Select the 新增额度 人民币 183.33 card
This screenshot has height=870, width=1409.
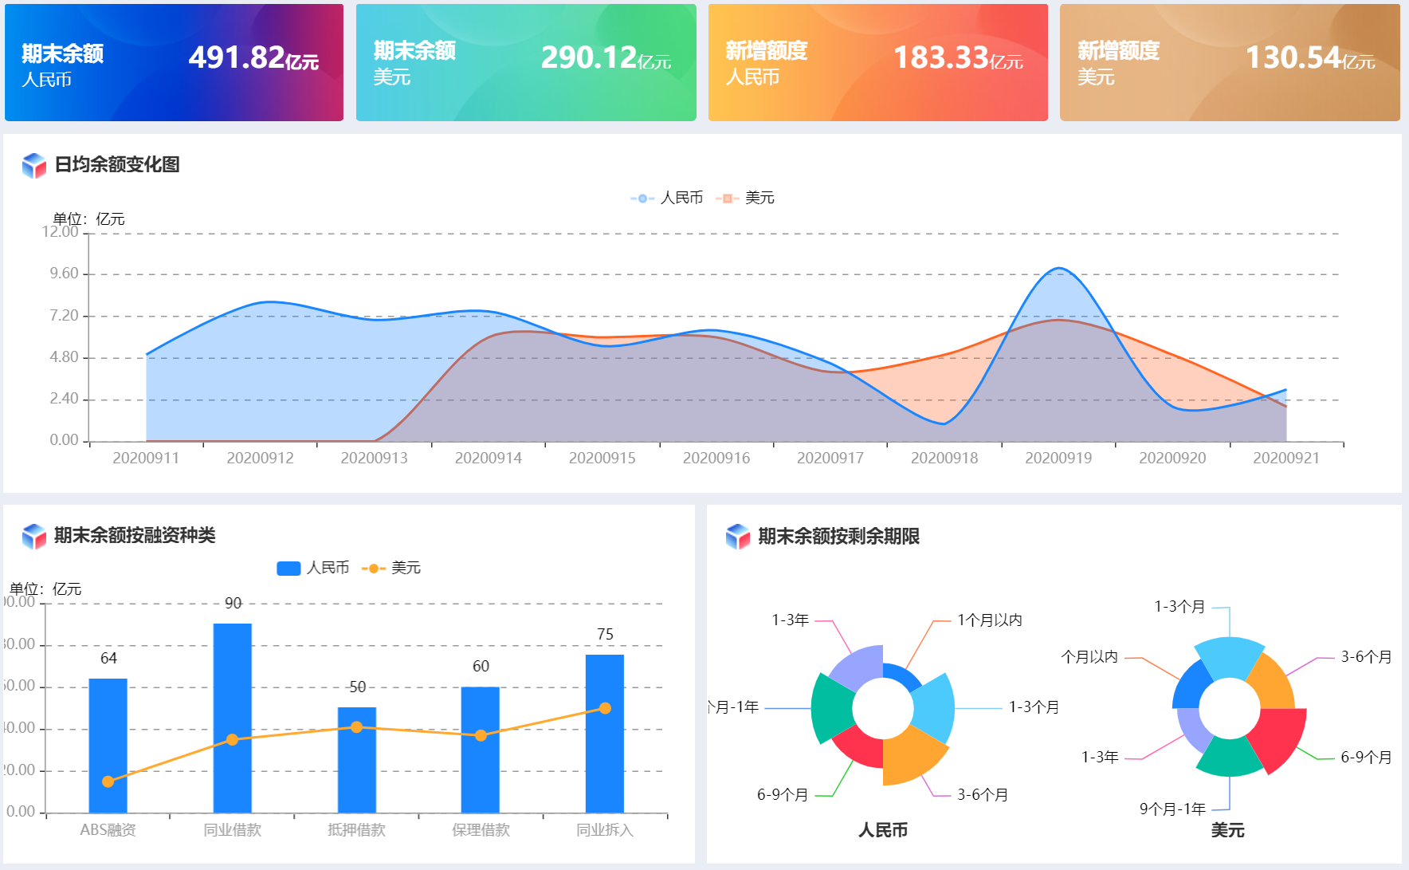tap(877, 63)
